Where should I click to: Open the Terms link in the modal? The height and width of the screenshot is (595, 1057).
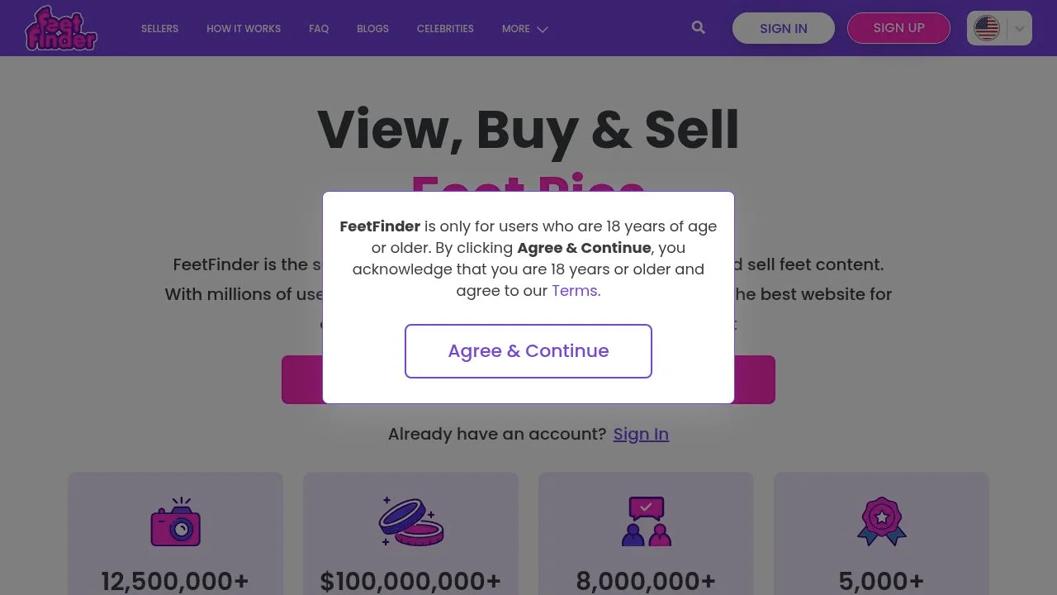pyautogui.click(x=575, y=290)
